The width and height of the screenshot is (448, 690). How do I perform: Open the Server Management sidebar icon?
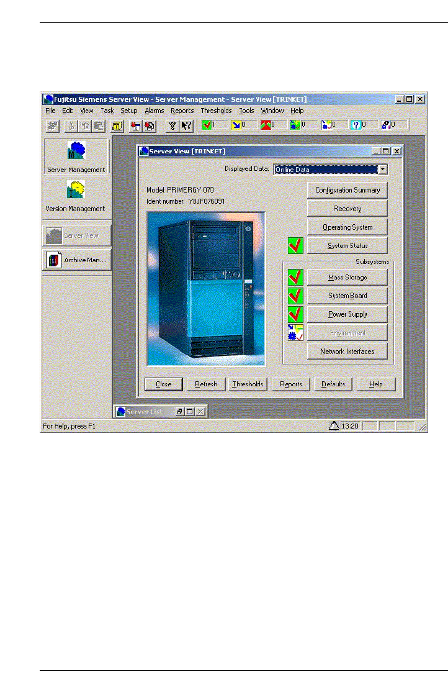click(76, 157)
